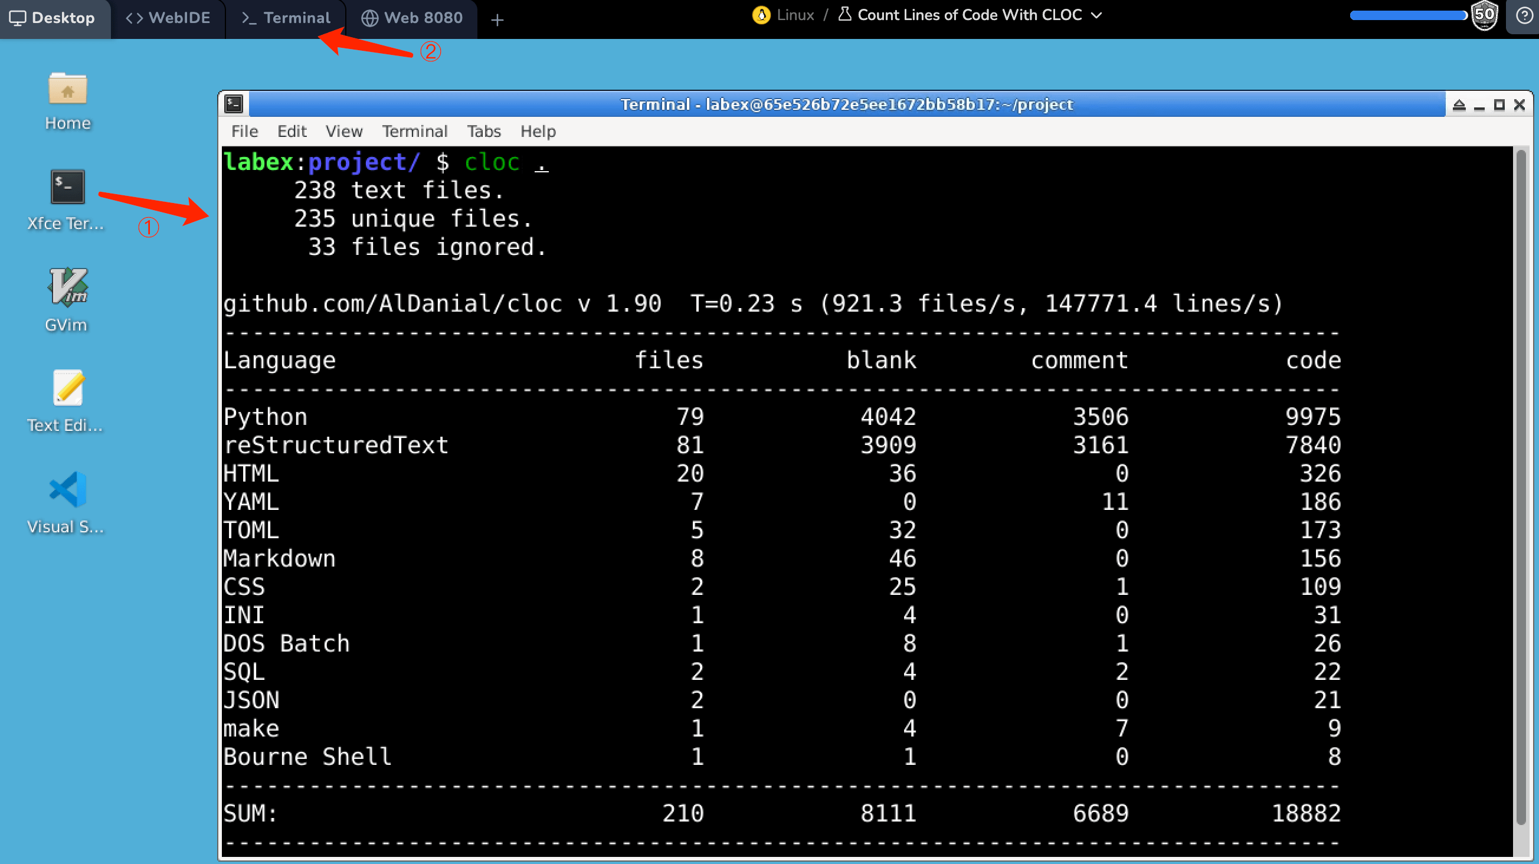Screen dimensions: 1539x864
Task: Click the Linux breadcrumb link
Action: 795,15
